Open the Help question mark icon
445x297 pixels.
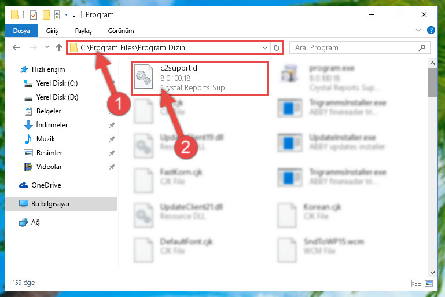click(431, 30)
